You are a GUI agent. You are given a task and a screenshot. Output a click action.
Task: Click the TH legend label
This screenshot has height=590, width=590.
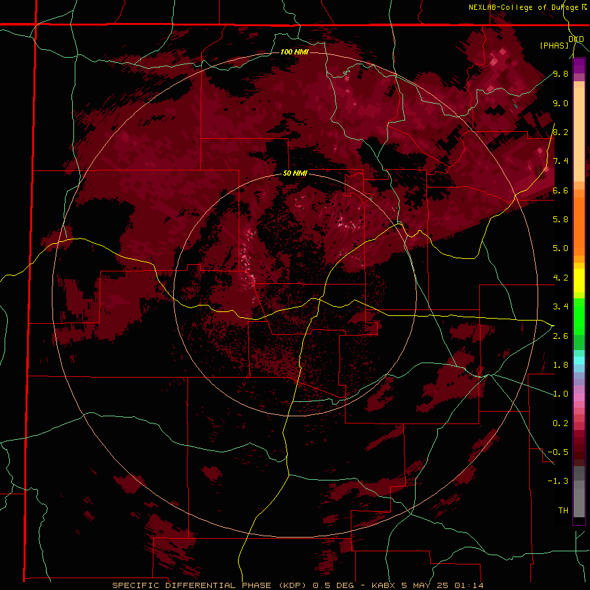(x=563, y=510)
